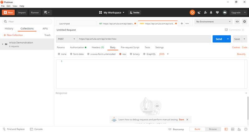Click the workspace grid icon
The height and width of the screenshot is (132, 249).
100,12
